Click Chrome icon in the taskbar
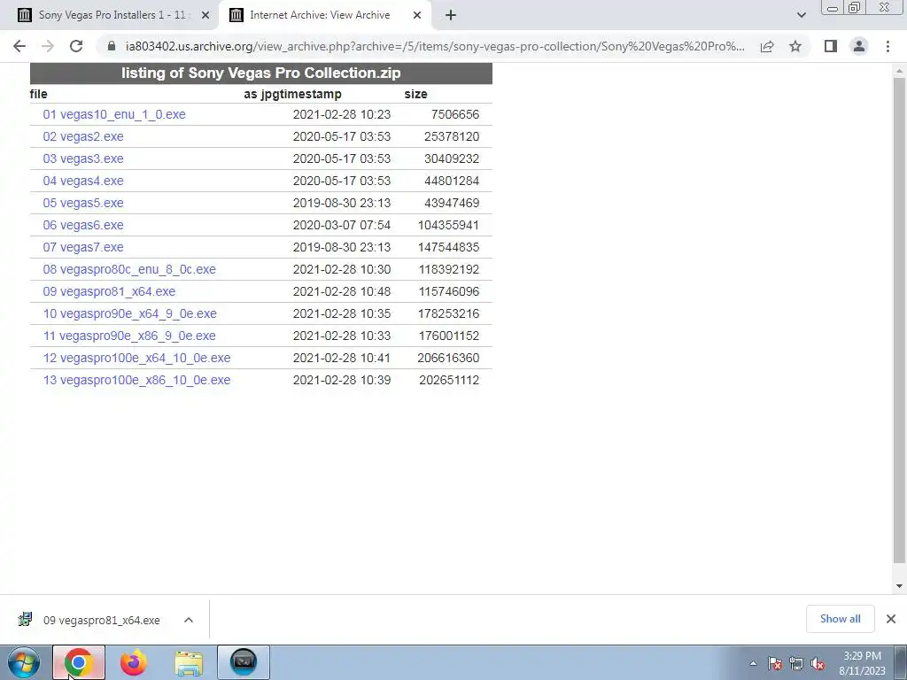The image size is (907, 680). (79, 662)
